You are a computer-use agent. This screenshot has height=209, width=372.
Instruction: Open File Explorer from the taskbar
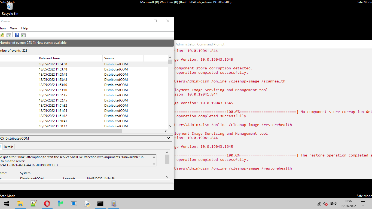[20, 204]
